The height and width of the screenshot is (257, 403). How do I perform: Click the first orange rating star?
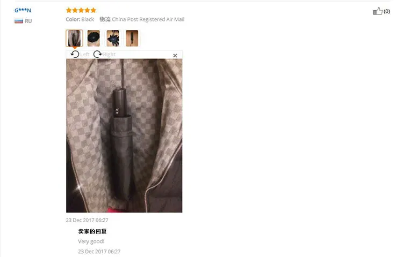69,10
